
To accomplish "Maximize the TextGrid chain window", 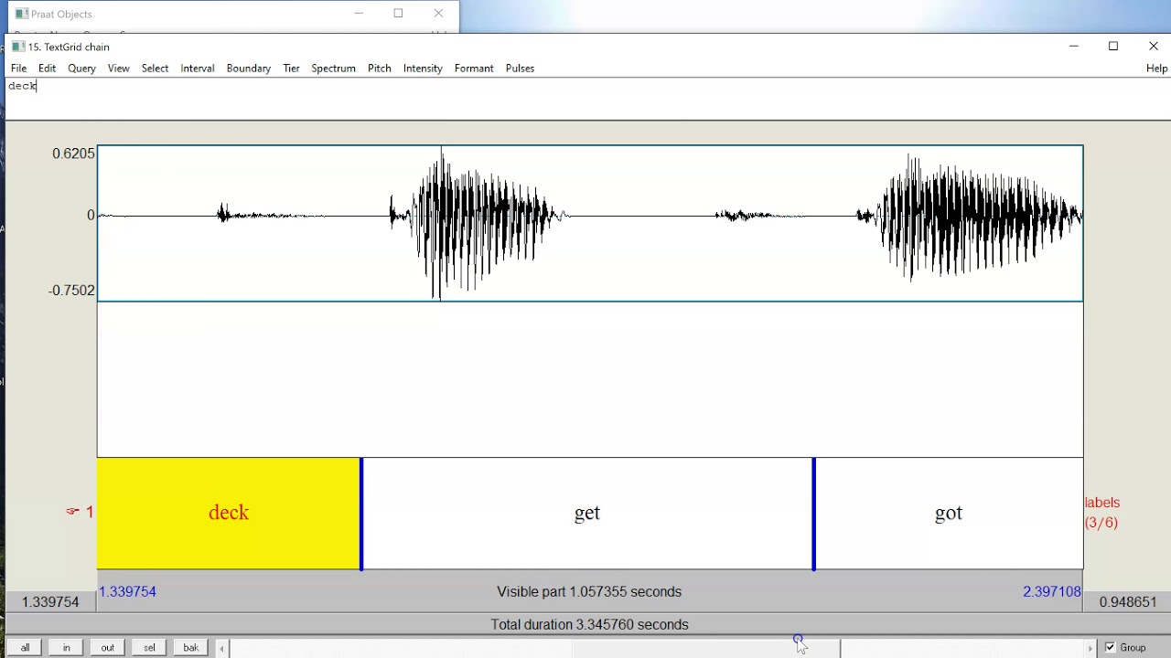I will tap(1113, 47).
